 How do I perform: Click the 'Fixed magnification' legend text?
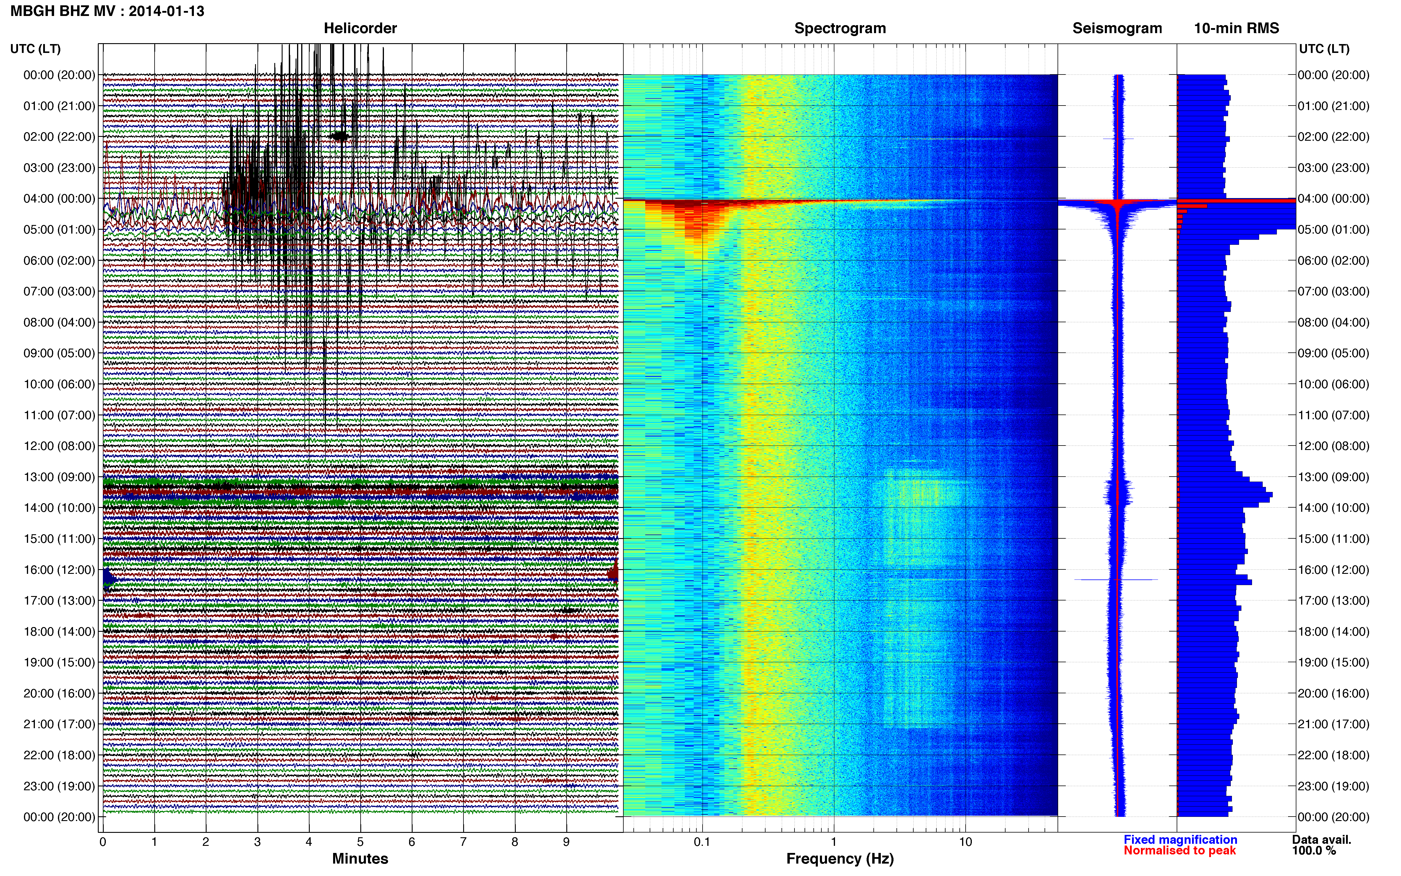click(1180, 840)
